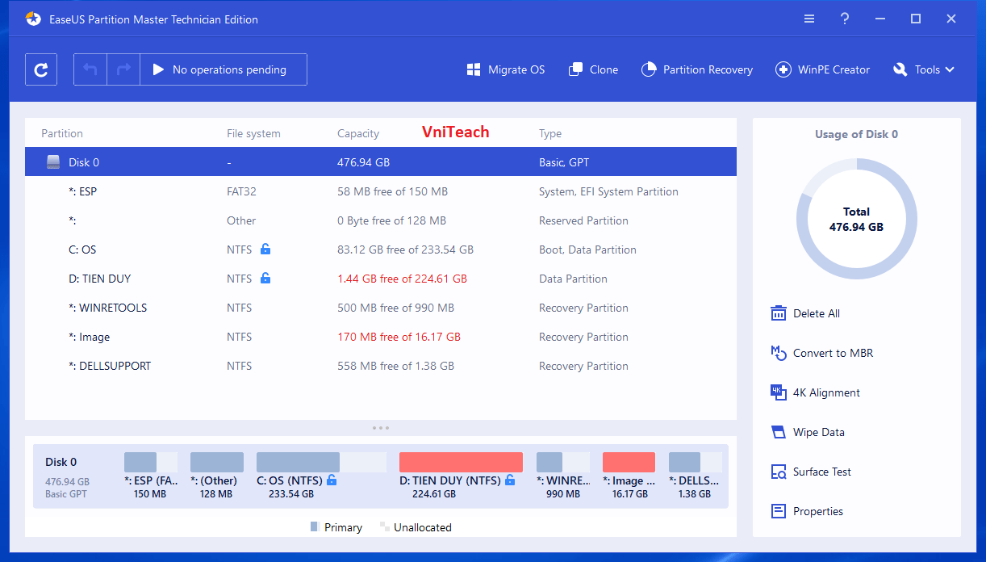Click the EaseUS app logo in title bar

(x=33, y=19)
